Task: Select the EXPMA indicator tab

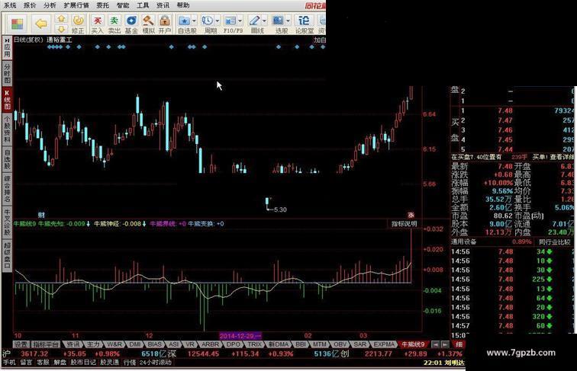Action: 384,344
